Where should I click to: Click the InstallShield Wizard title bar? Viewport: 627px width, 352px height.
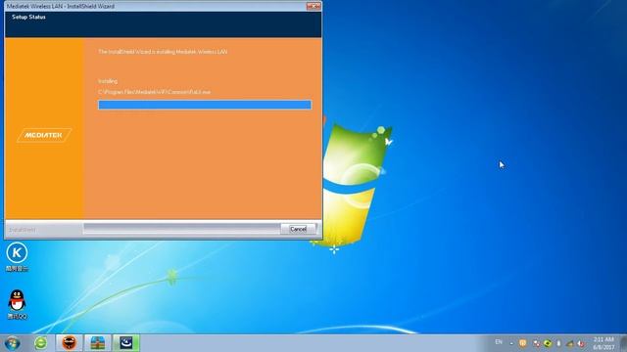(156, 6)
